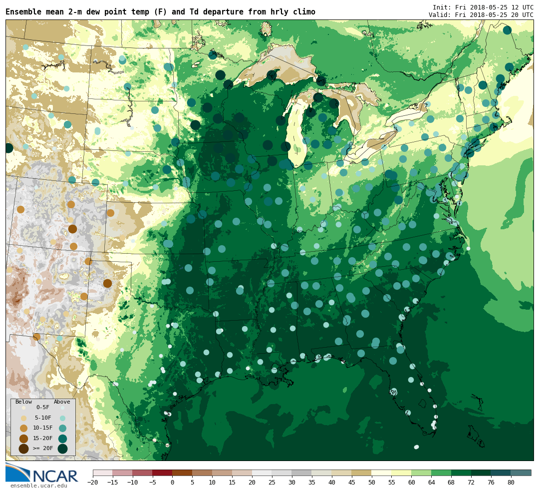Click the teal swatch after 80
Image resolution: width=539 pixels, height=492 pixels.
521,473
